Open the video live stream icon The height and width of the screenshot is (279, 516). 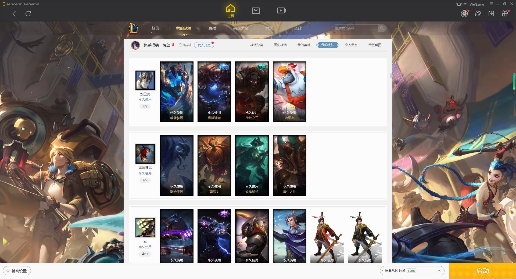[281, 11]
